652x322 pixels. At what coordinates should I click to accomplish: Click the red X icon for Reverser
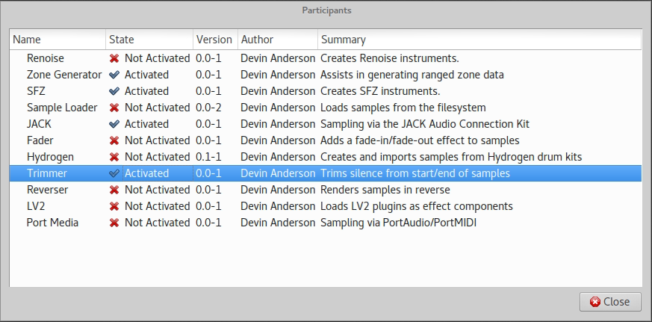[x=114, y=190]
